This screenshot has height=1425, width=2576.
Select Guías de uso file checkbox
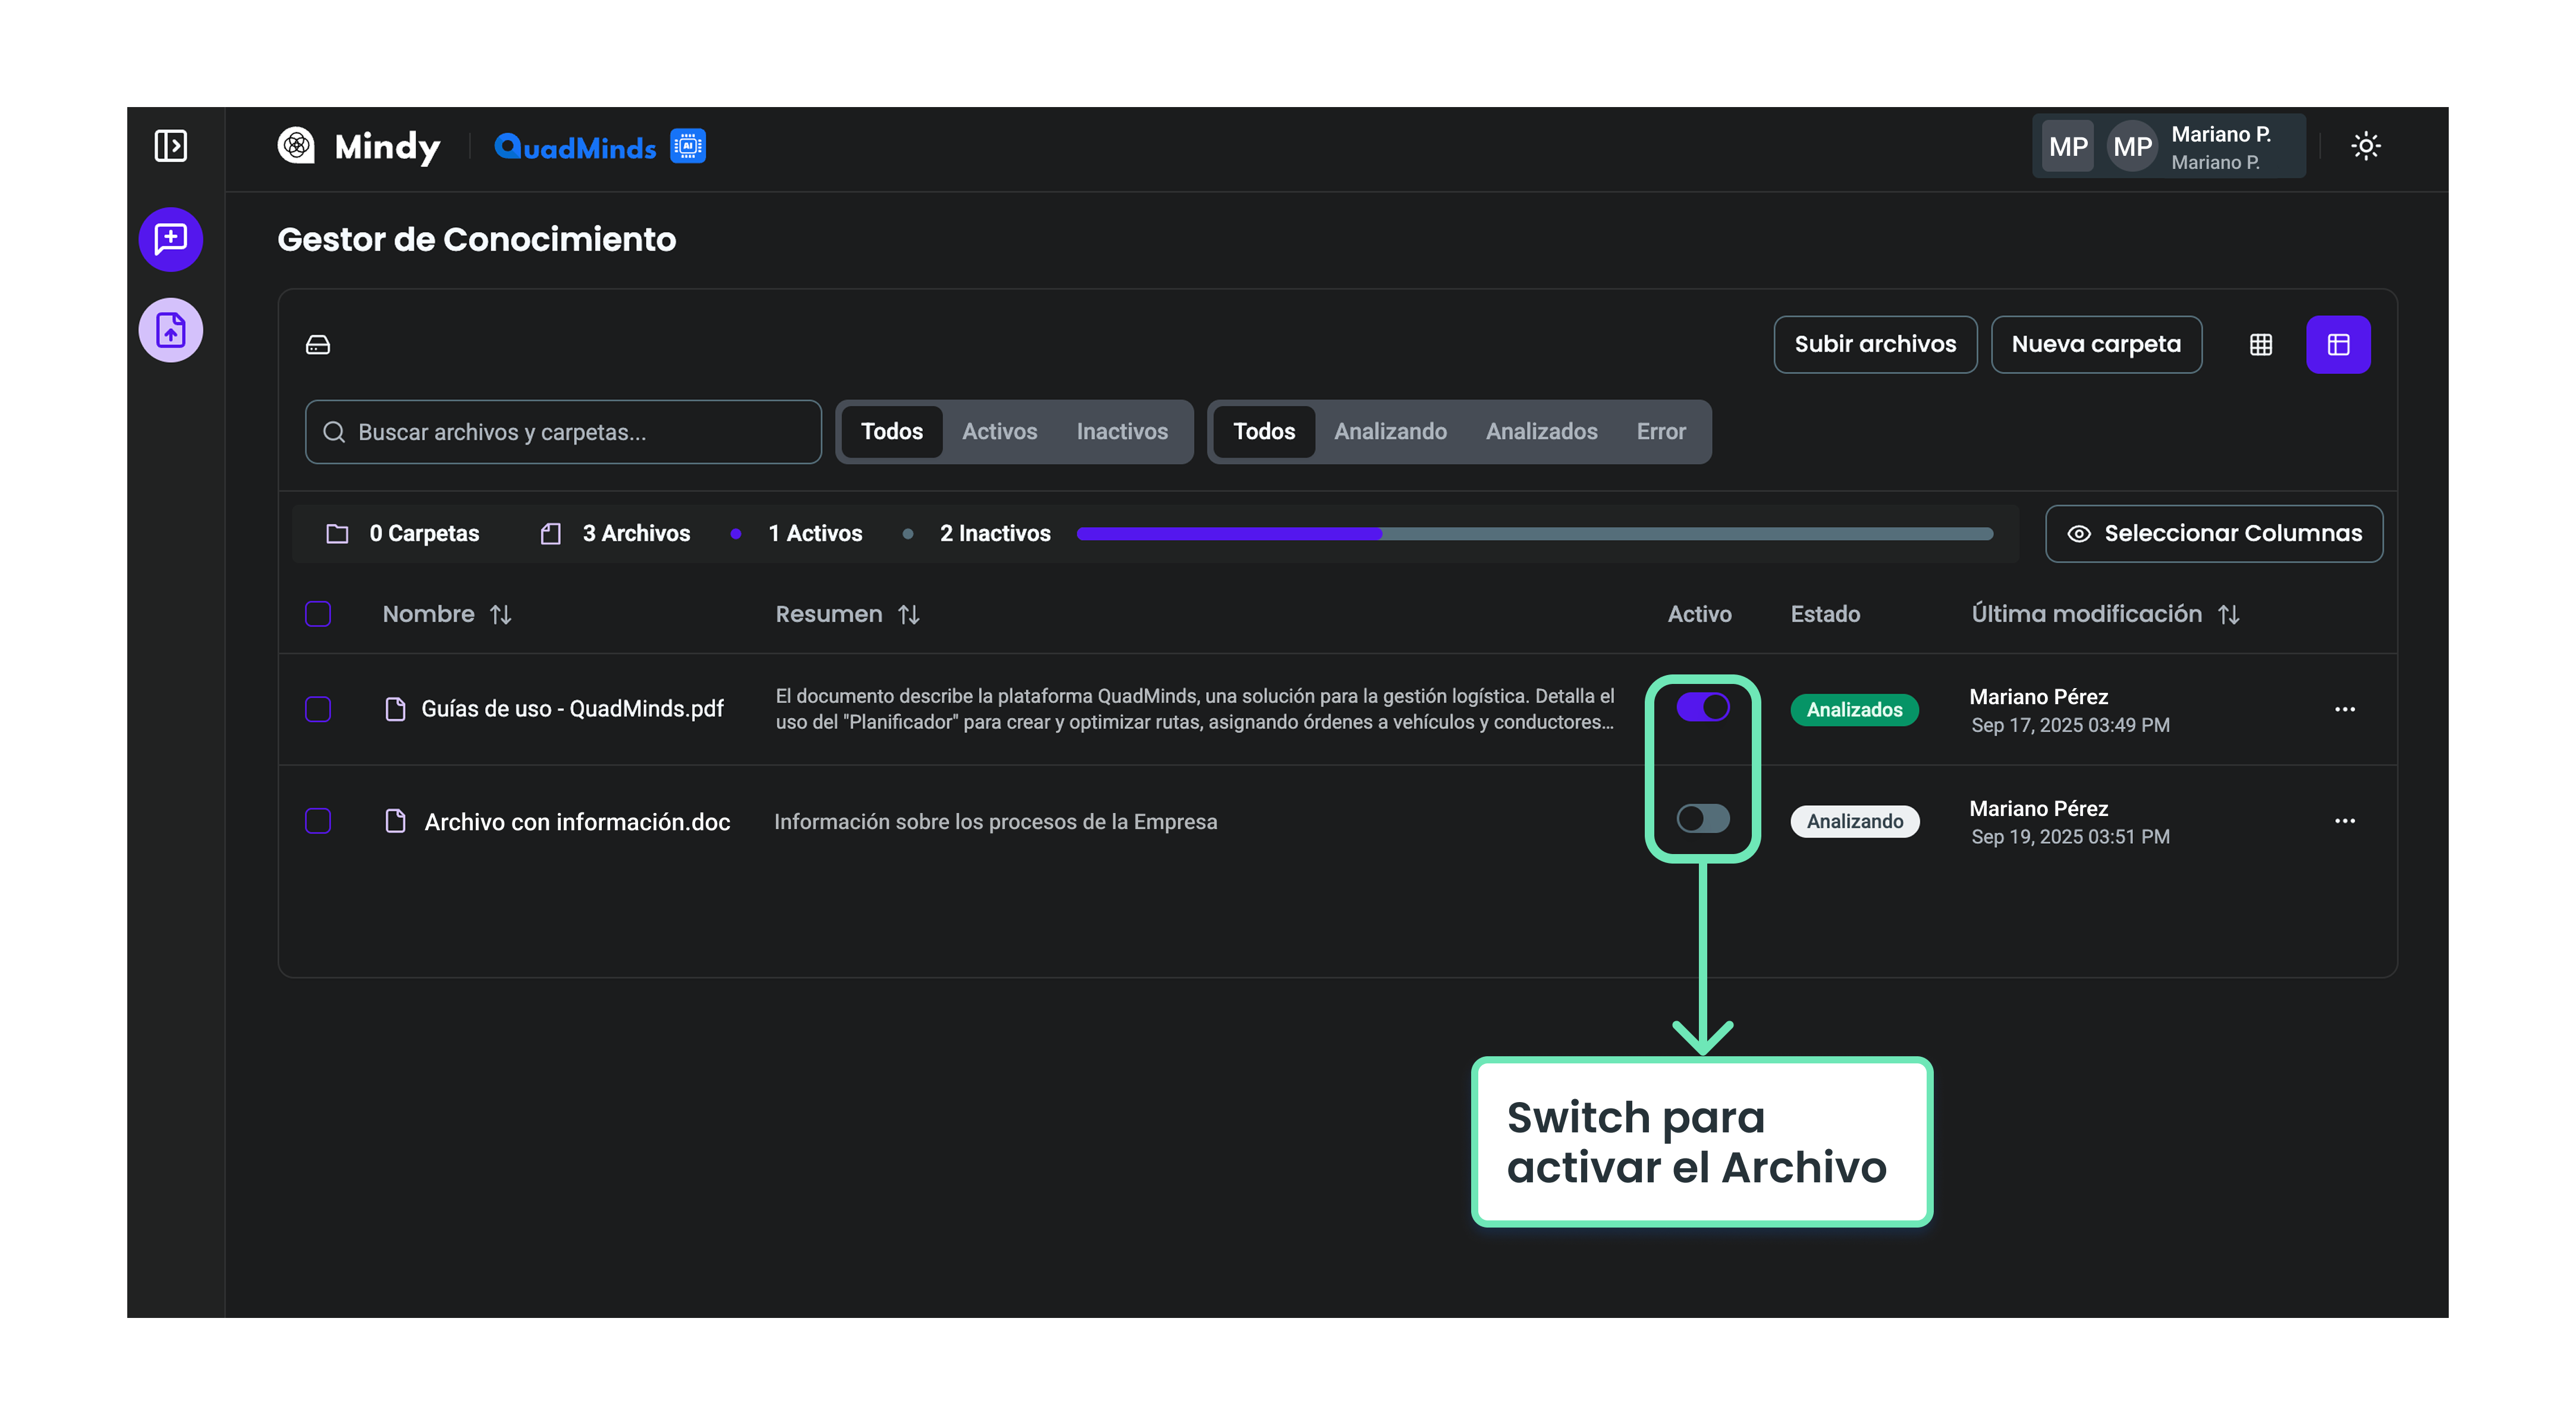[x=318, y=709]
